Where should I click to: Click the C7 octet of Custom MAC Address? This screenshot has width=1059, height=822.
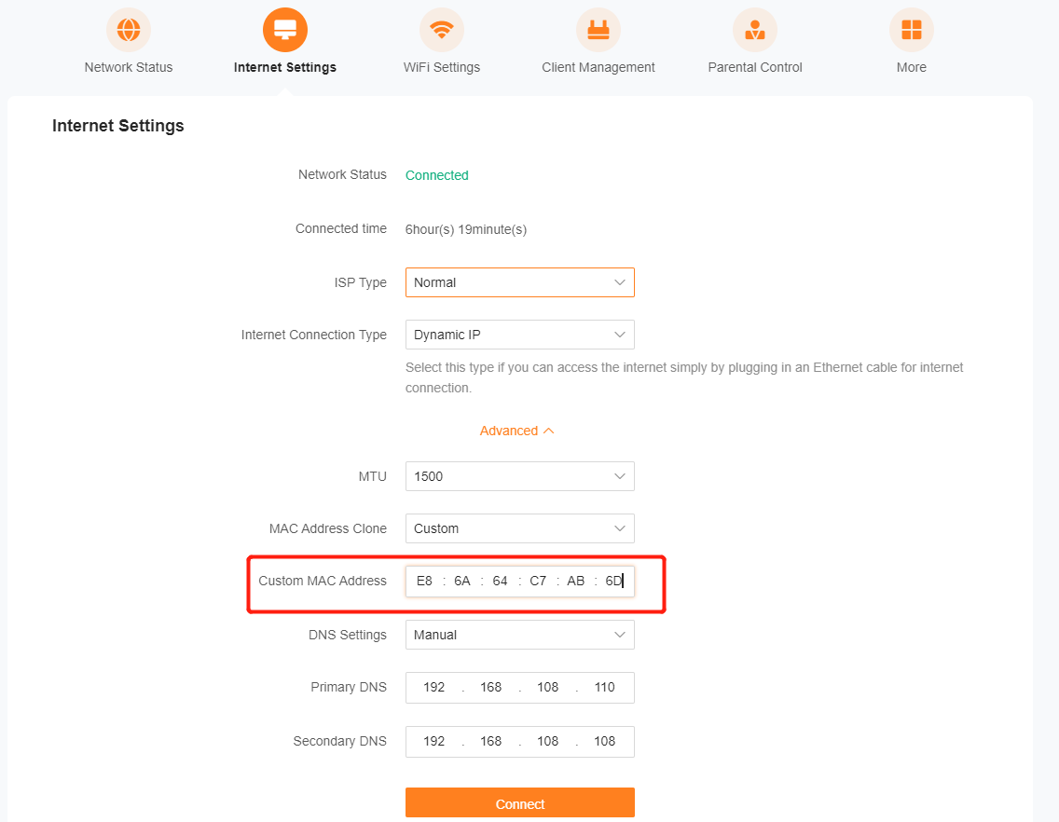point(538,581)
